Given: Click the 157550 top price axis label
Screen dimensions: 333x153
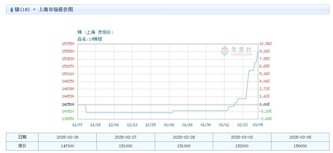Looking at the screenshot, I should pos(68,44).
